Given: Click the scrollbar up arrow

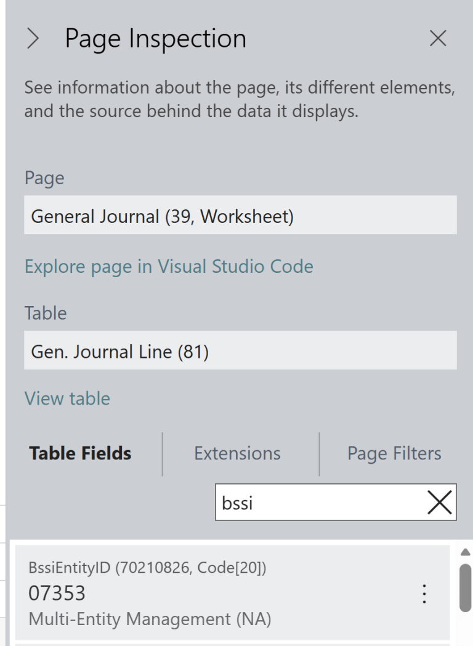Looking at the screenshot, I should click(x=465, y=552).
